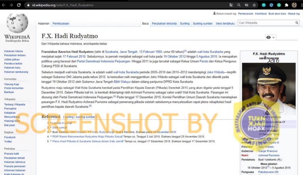Open Halaman sembarang in the sidebar
The height and width of the screenshot is (175, 303).
(x=16, y=72)
